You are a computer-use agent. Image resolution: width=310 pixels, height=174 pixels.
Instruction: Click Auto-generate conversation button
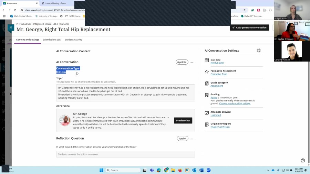pyautogui.click(x=249, y=28)
